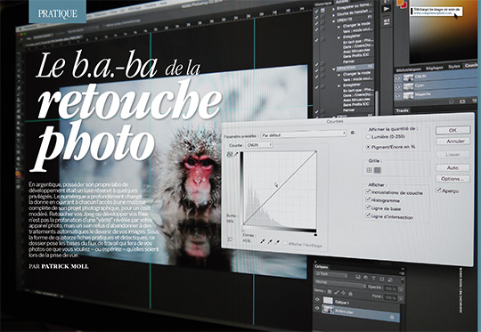This screenshot has height=332, width=481.
Task: Select the curve point editing tool
Action: (230, 154)
